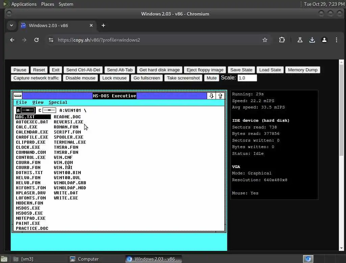Select CARDFILE.EXE in the file list
346x263 pixels.
[32, 137]
